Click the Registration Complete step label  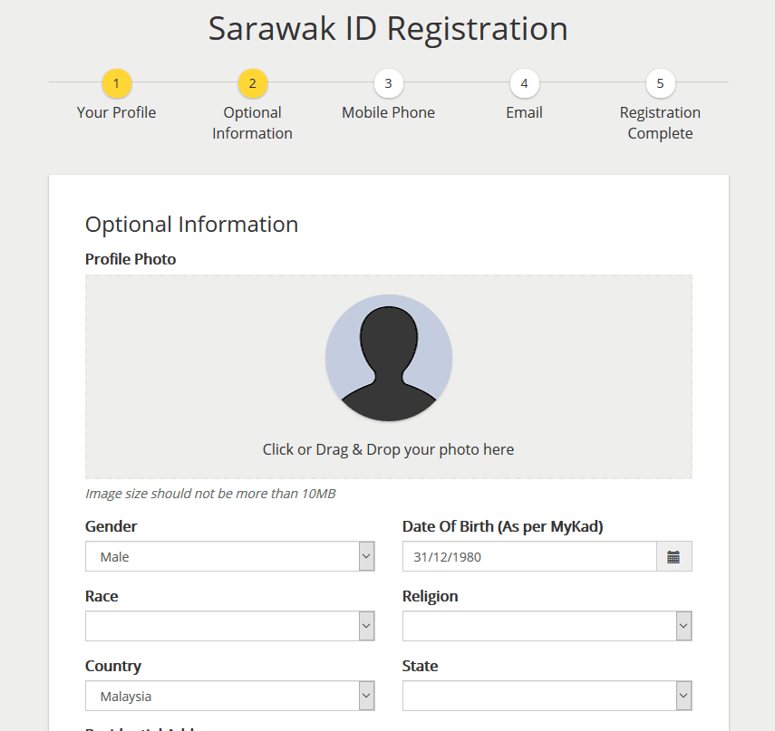(x=660, y=123)
